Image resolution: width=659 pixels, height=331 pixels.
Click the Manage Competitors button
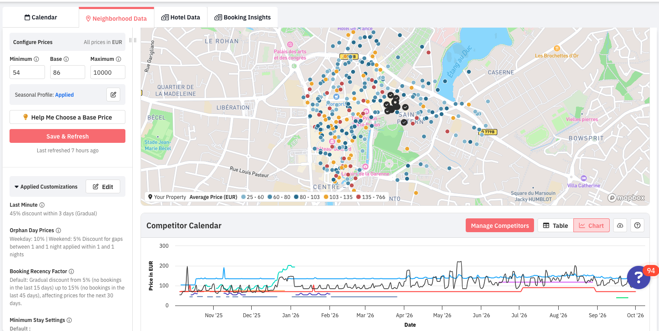[x=499, y=225]
